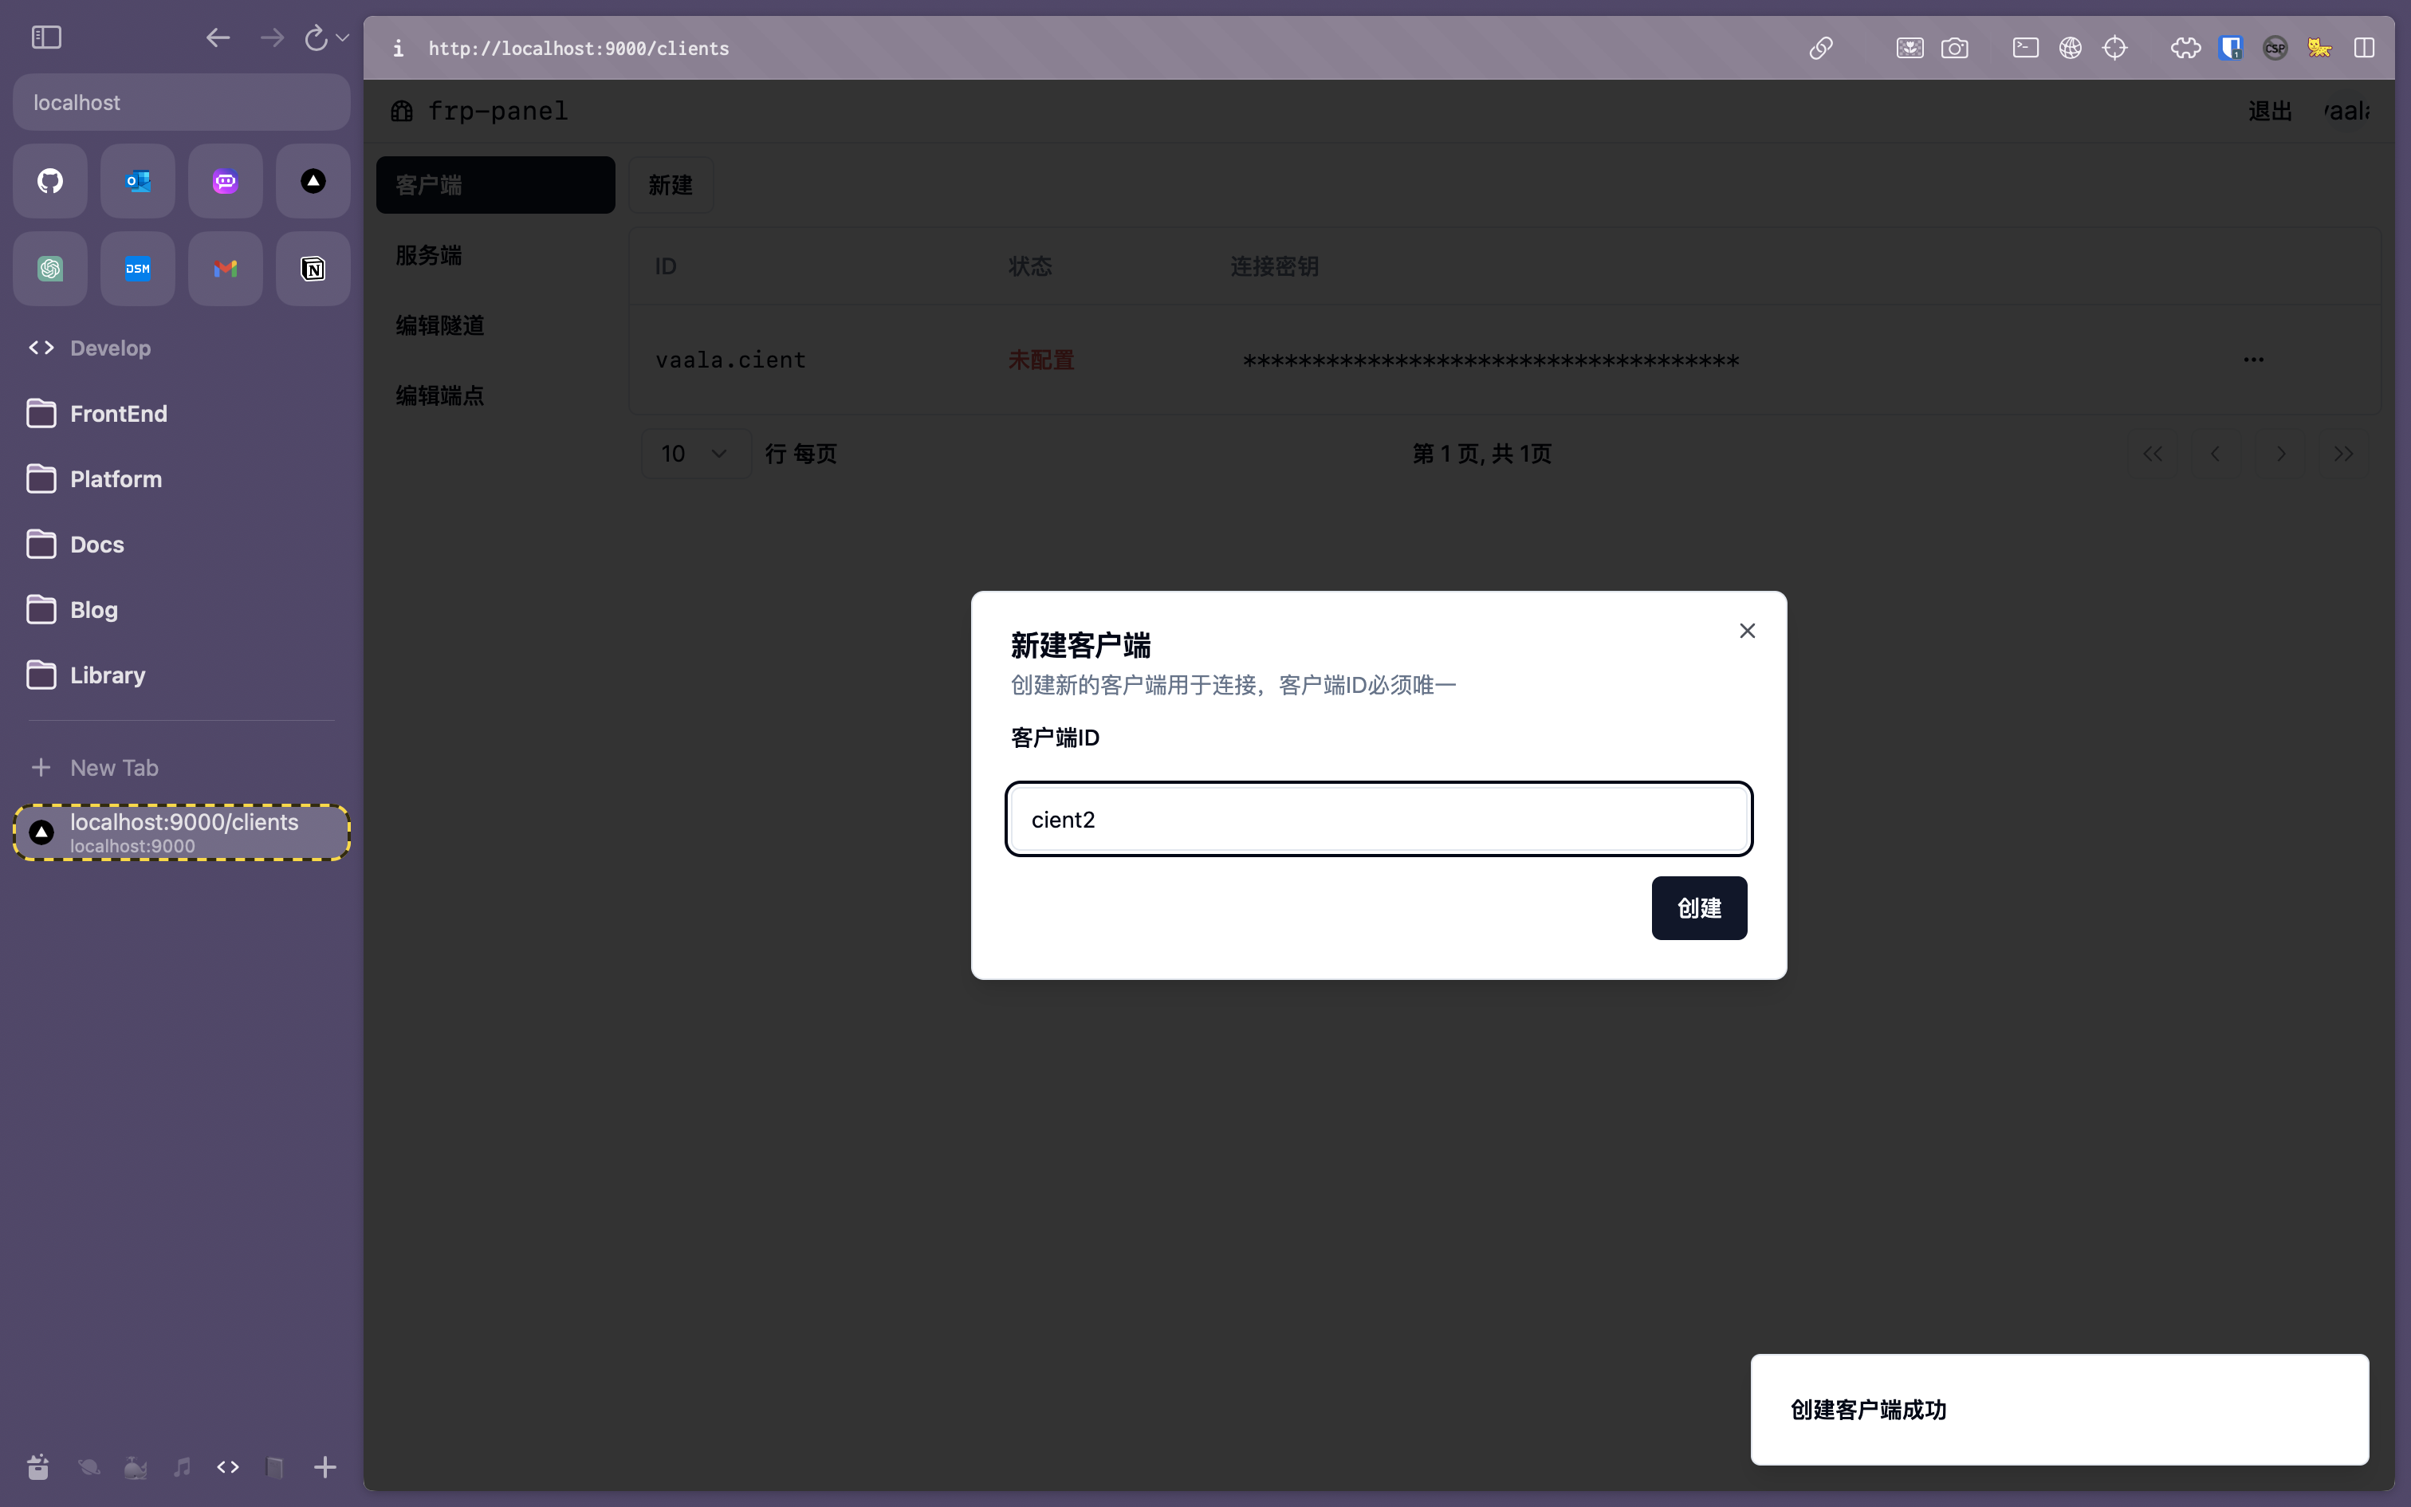The width and height of the screenshot is (2411, 1507).
Task: Expand the reload options chevron
Action: 343,38
